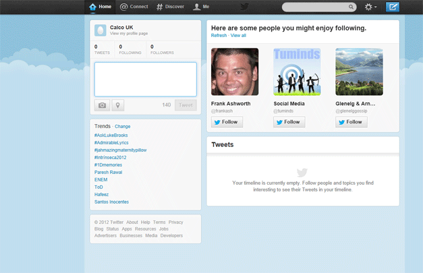Follow Frank Ashworth
Image resolution: width=423 pixels, height=273 pixels.
point(227,122)
